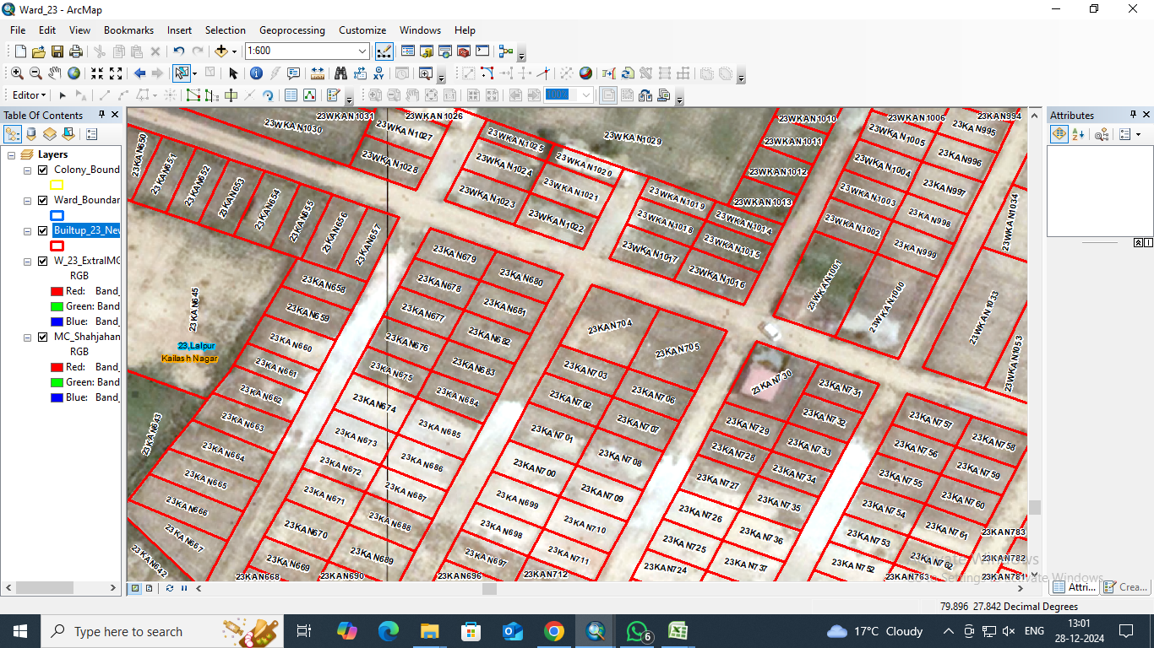Click the red Builtup layer symbol swatch
The image size is (1154, 648).
(57, 246)
